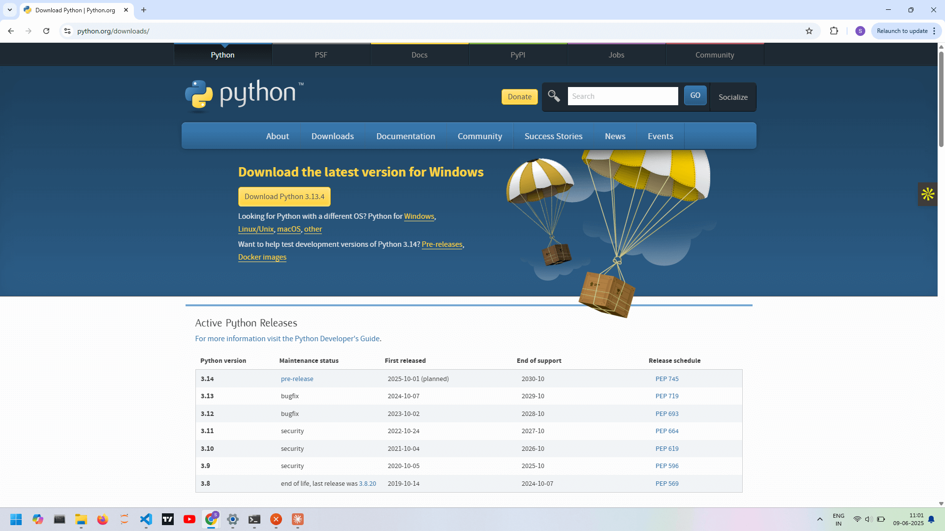The width and height of the screenshot is (945, 531).
Task: Open Windows Start menu
Action: [16, 519]
